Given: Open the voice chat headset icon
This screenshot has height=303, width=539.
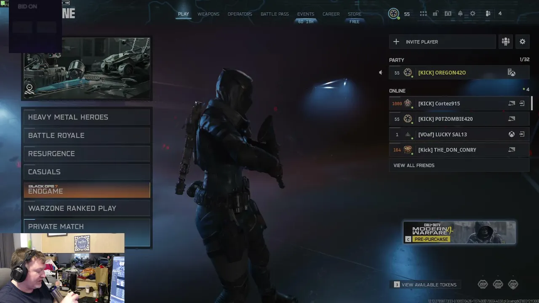Looking at the screenshot, I should [448, 13].
